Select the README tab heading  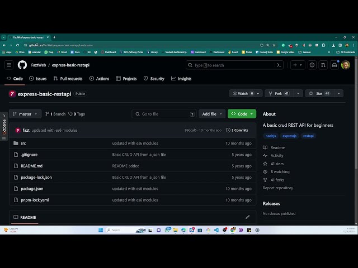pos(25,217)
